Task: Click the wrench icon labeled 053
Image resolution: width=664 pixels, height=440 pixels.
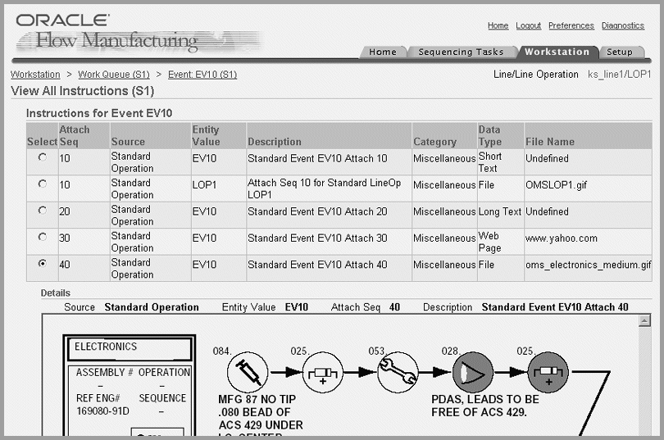Action: pyautogui.click(x=398, y=372)
